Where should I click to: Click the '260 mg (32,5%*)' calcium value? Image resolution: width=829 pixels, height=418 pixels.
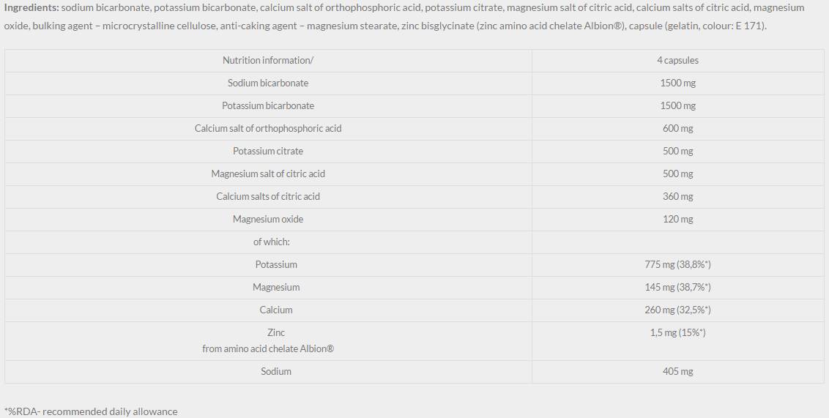[x=677, y=310]
